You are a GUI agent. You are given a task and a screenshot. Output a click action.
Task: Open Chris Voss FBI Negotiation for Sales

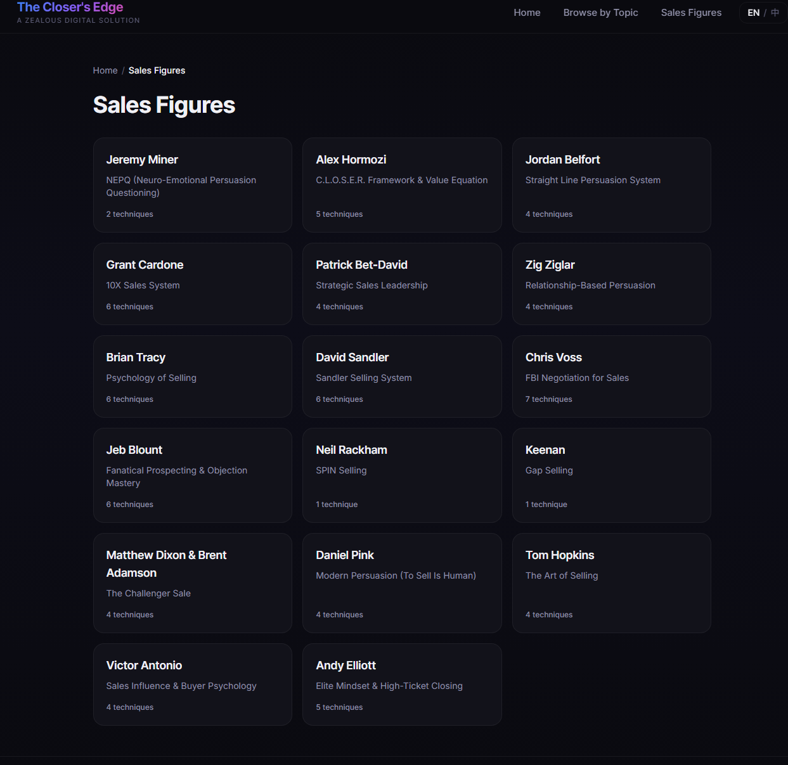point(610,376)
